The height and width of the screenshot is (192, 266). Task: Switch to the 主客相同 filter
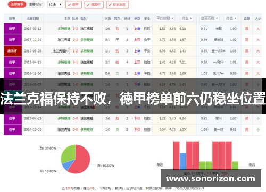point(35,4)
